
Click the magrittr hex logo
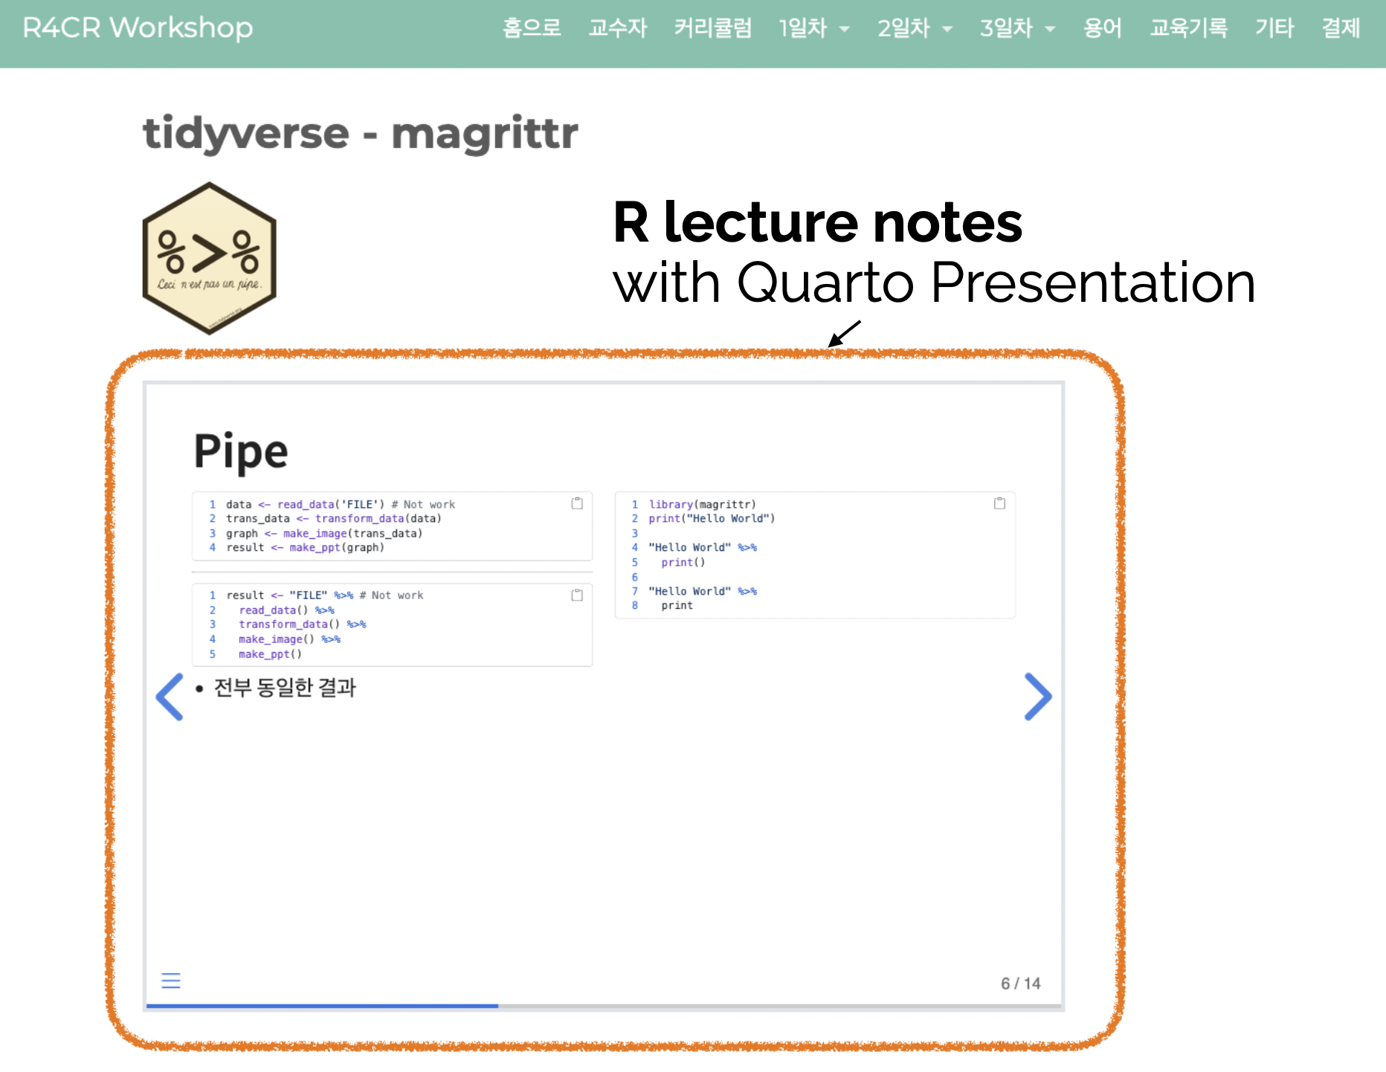pos(209,258)
